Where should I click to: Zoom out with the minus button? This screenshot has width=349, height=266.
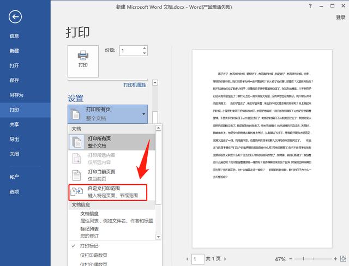click(291, 259)
